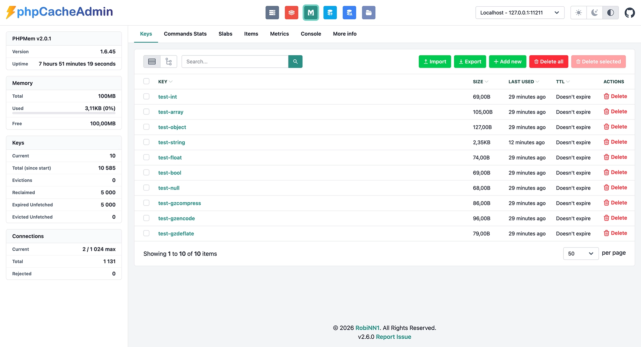The width and height of the screenshot is (641, 347).
Task: Sort by the TTL column
Action: 563,81
